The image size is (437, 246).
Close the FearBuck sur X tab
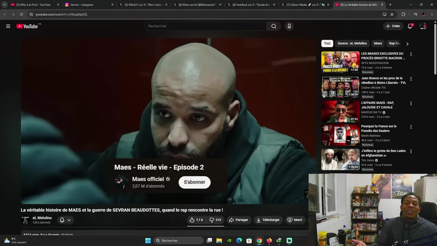click(274, 5)
